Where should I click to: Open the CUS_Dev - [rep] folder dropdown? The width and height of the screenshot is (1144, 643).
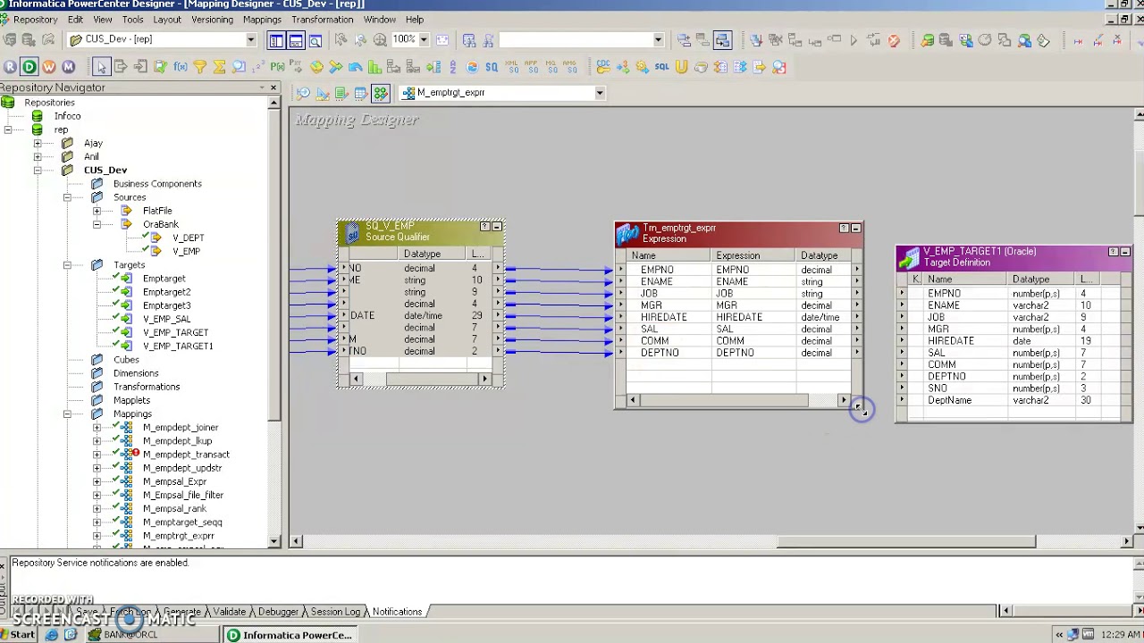coord(251,39)
